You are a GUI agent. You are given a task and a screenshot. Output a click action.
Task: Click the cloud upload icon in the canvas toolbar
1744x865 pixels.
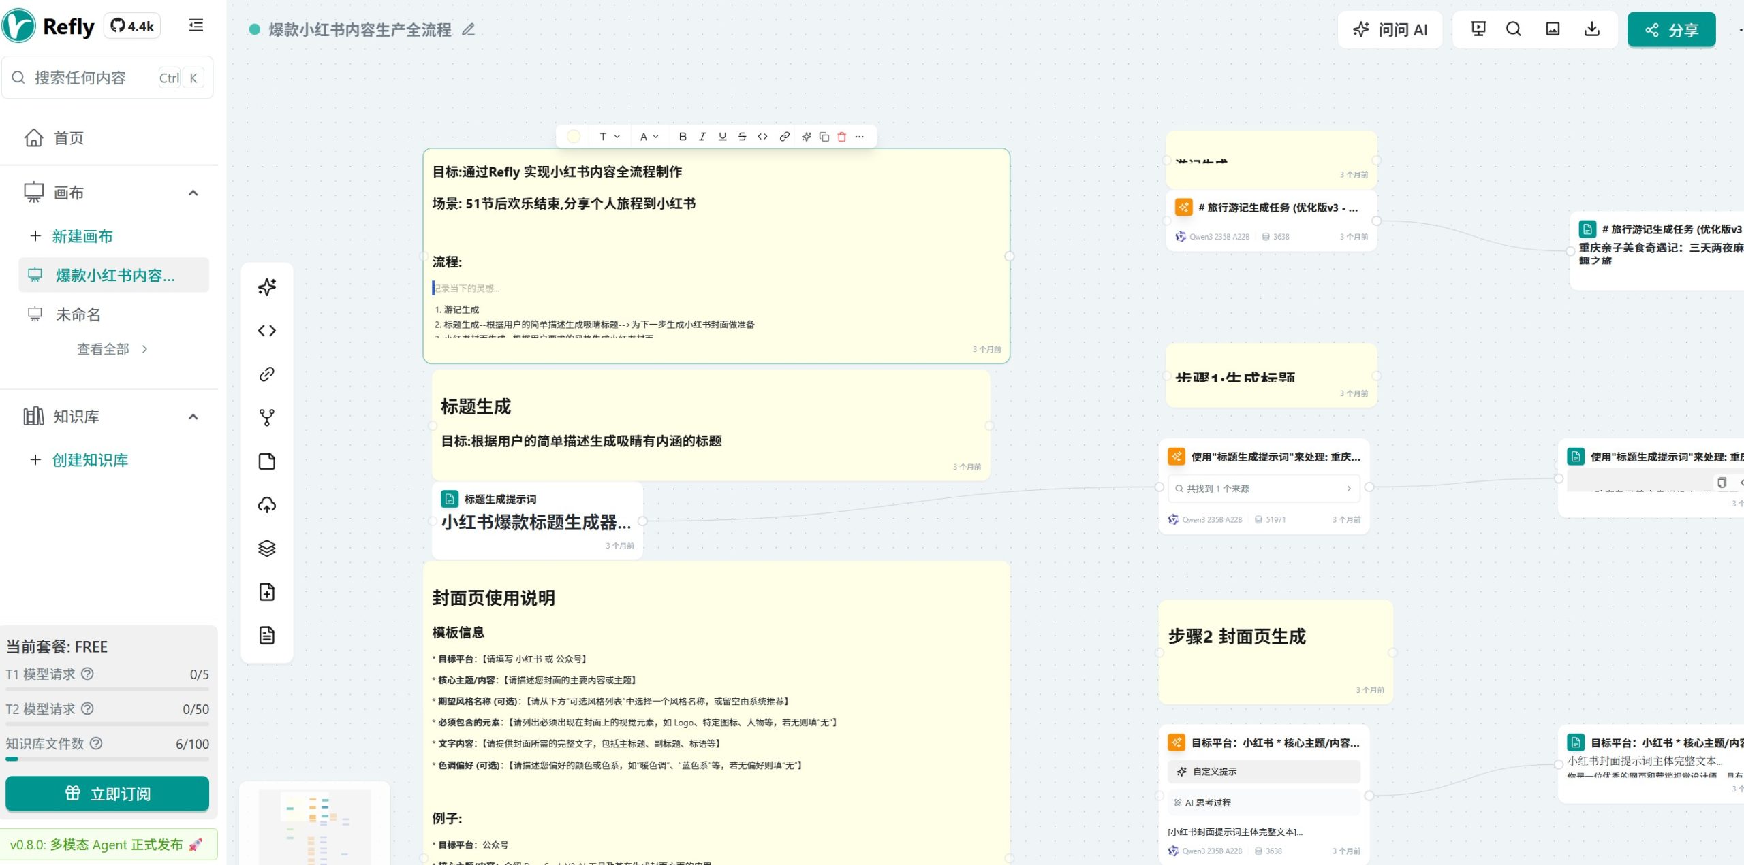(x=266, y=505)
